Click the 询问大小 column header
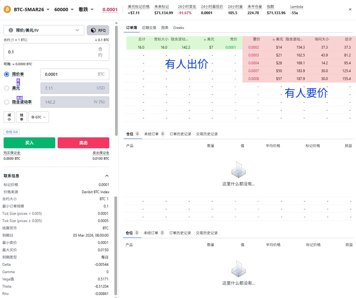356x298 pixels. (x=322, y=39)
